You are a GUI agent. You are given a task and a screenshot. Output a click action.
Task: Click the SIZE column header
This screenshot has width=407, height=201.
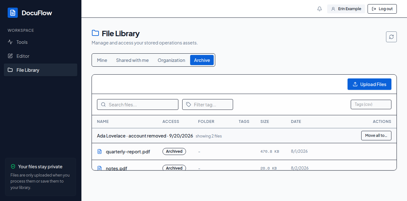click(265, 121)
